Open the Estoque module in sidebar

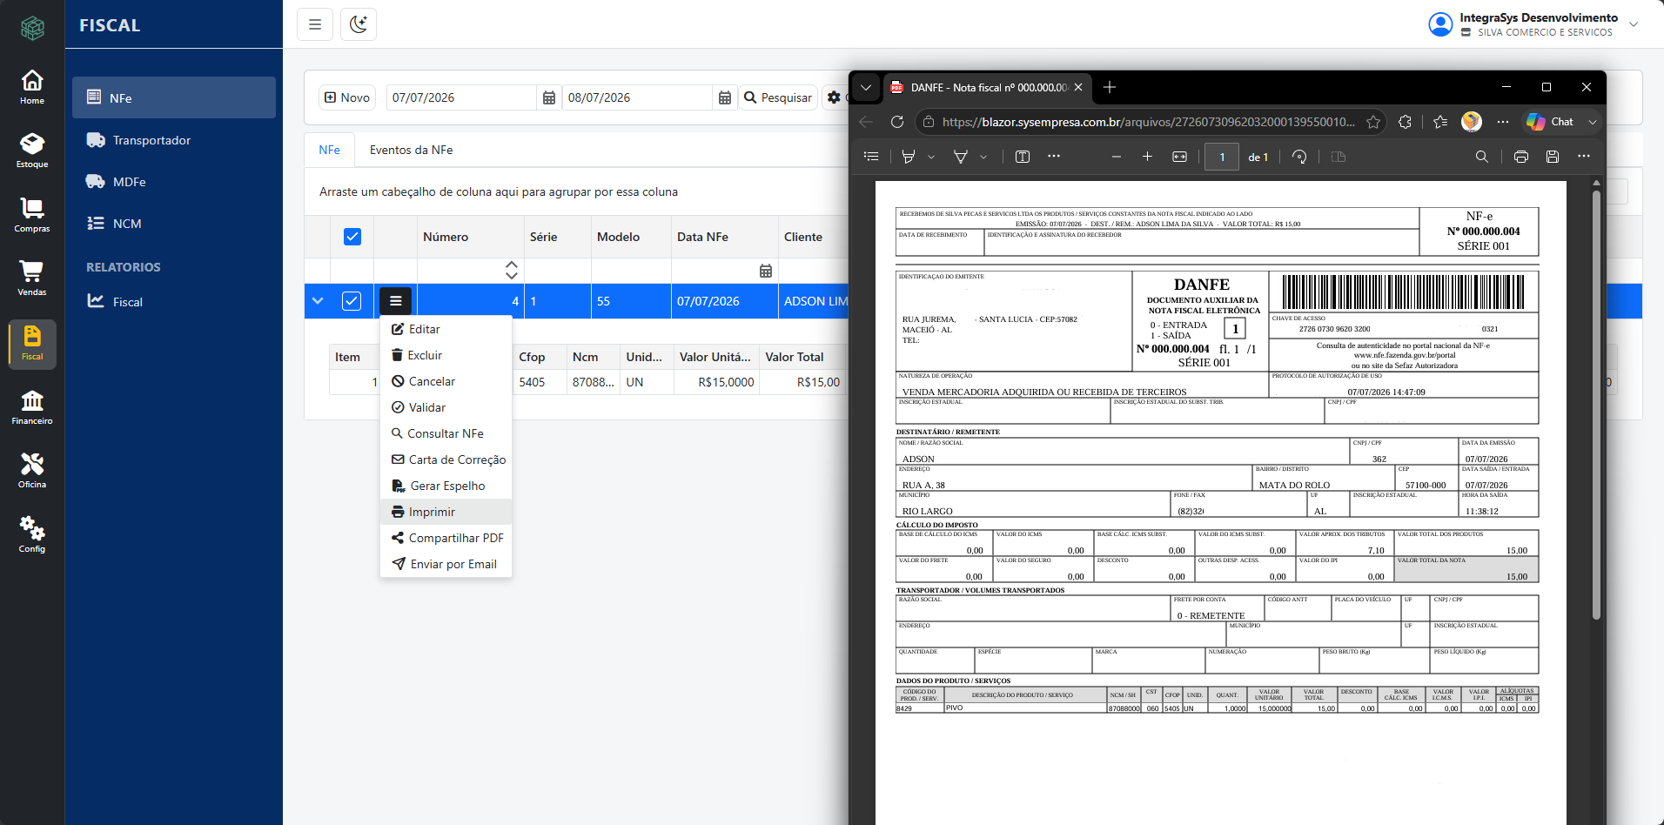[x=32, y=151]
